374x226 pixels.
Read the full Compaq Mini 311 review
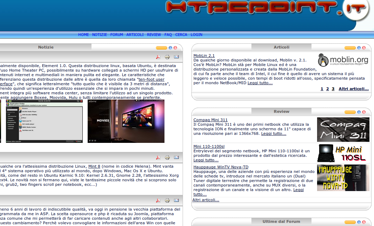click(x=273, y=133)
